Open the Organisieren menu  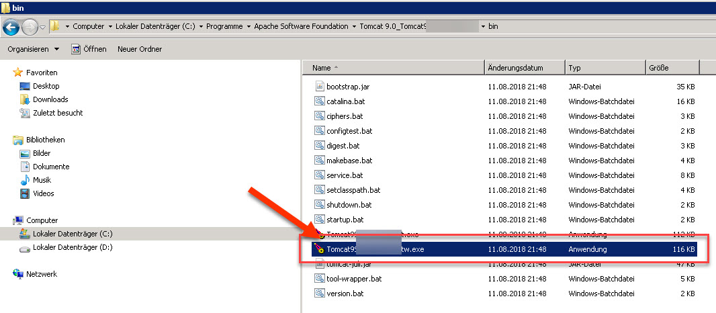pyautogui.click(x=34, y=49)
